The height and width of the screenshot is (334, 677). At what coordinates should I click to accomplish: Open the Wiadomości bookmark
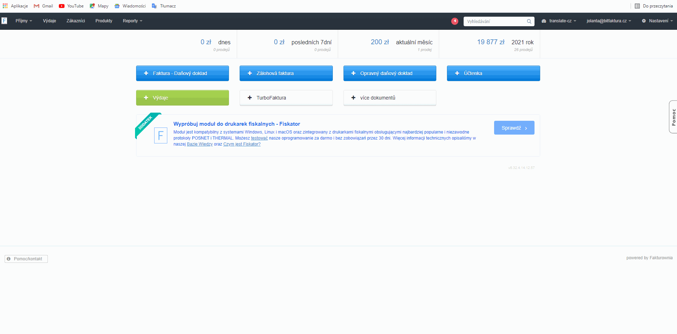click(x=130, y=6)
